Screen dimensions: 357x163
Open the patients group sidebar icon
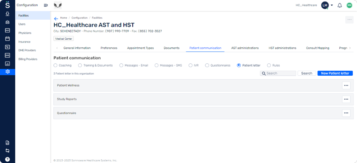click(8, 22)
